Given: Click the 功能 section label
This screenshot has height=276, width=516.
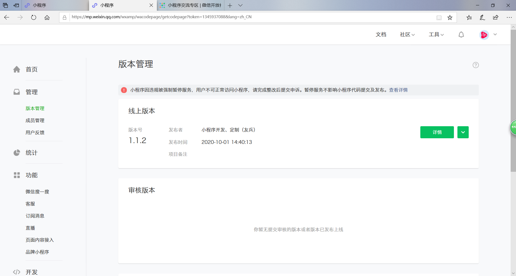Looking at the screenshot, I should tap(31, 175).
